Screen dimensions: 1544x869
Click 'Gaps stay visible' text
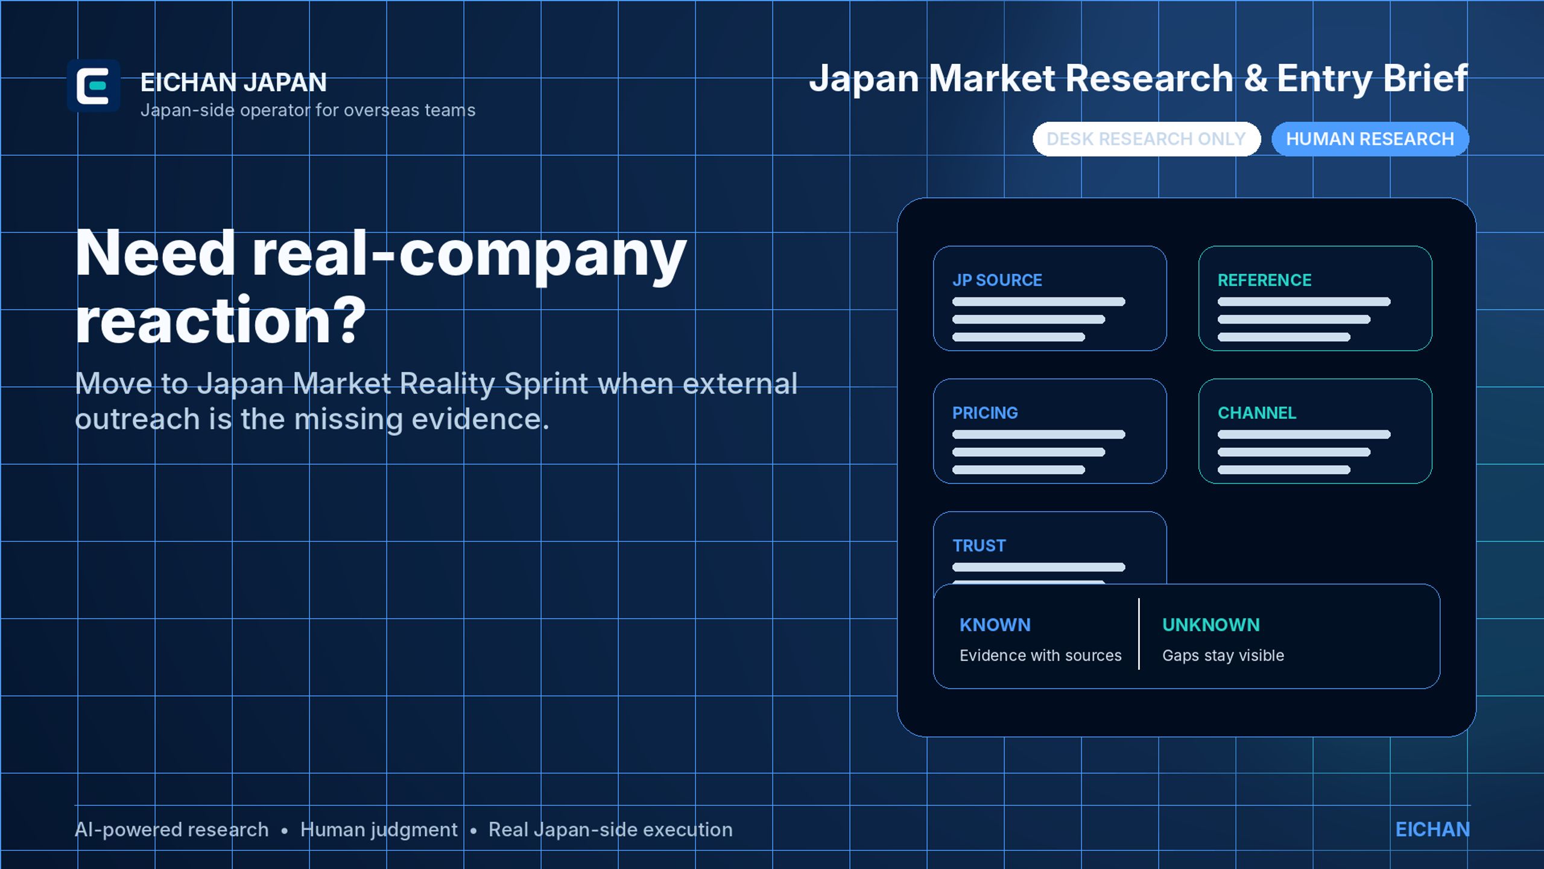pos(1223,655)
